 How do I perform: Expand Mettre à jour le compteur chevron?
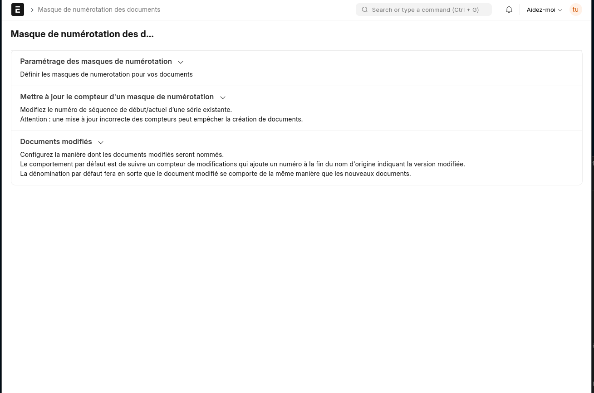223,97
